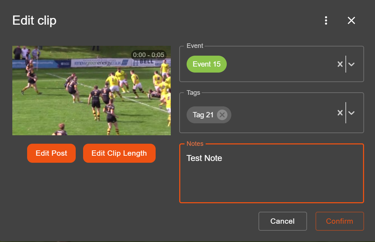Confirm the clip changes

(339, 221)
